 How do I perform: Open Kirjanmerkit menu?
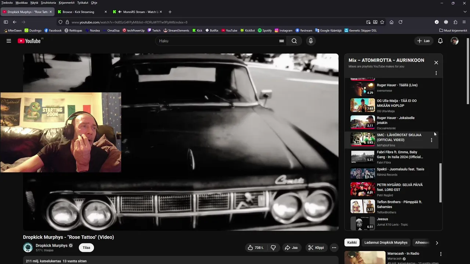[x=66, y=3]
